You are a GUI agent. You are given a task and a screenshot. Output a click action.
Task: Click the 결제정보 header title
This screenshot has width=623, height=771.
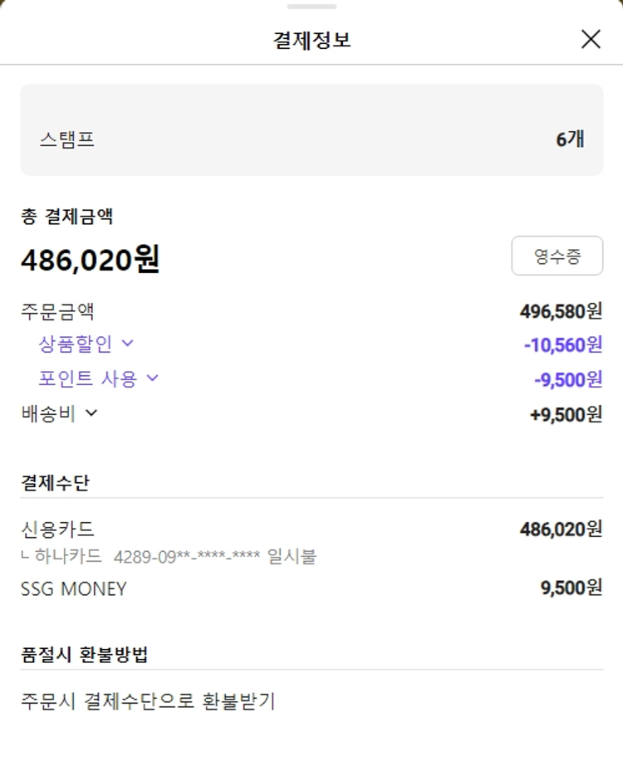(x=311, y=40)
